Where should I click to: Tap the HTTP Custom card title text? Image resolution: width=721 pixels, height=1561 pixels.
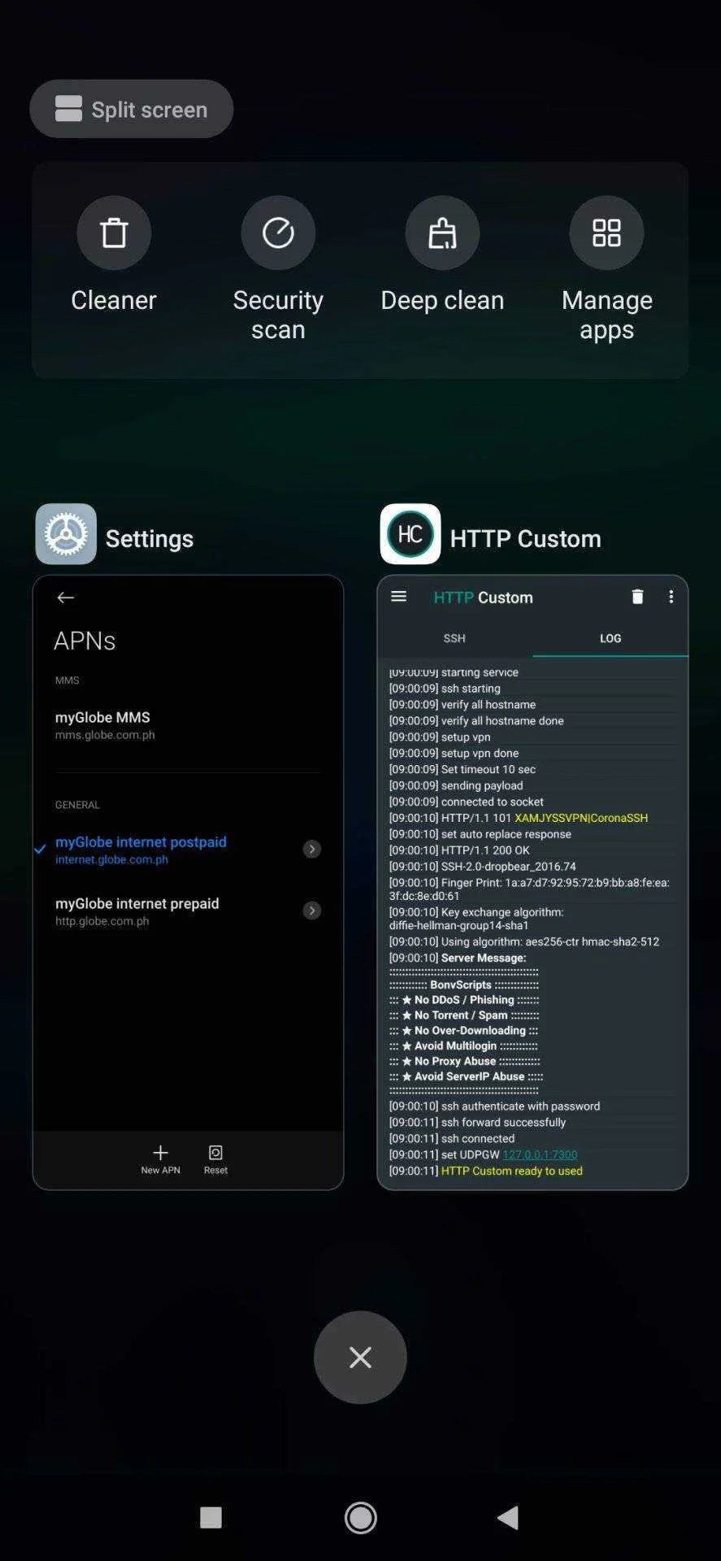click(526, 538)
